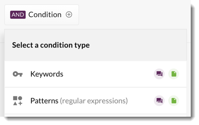Click the green file icon for Keywords
Viewport: 199px width, 125px height.
pos(174,74)
